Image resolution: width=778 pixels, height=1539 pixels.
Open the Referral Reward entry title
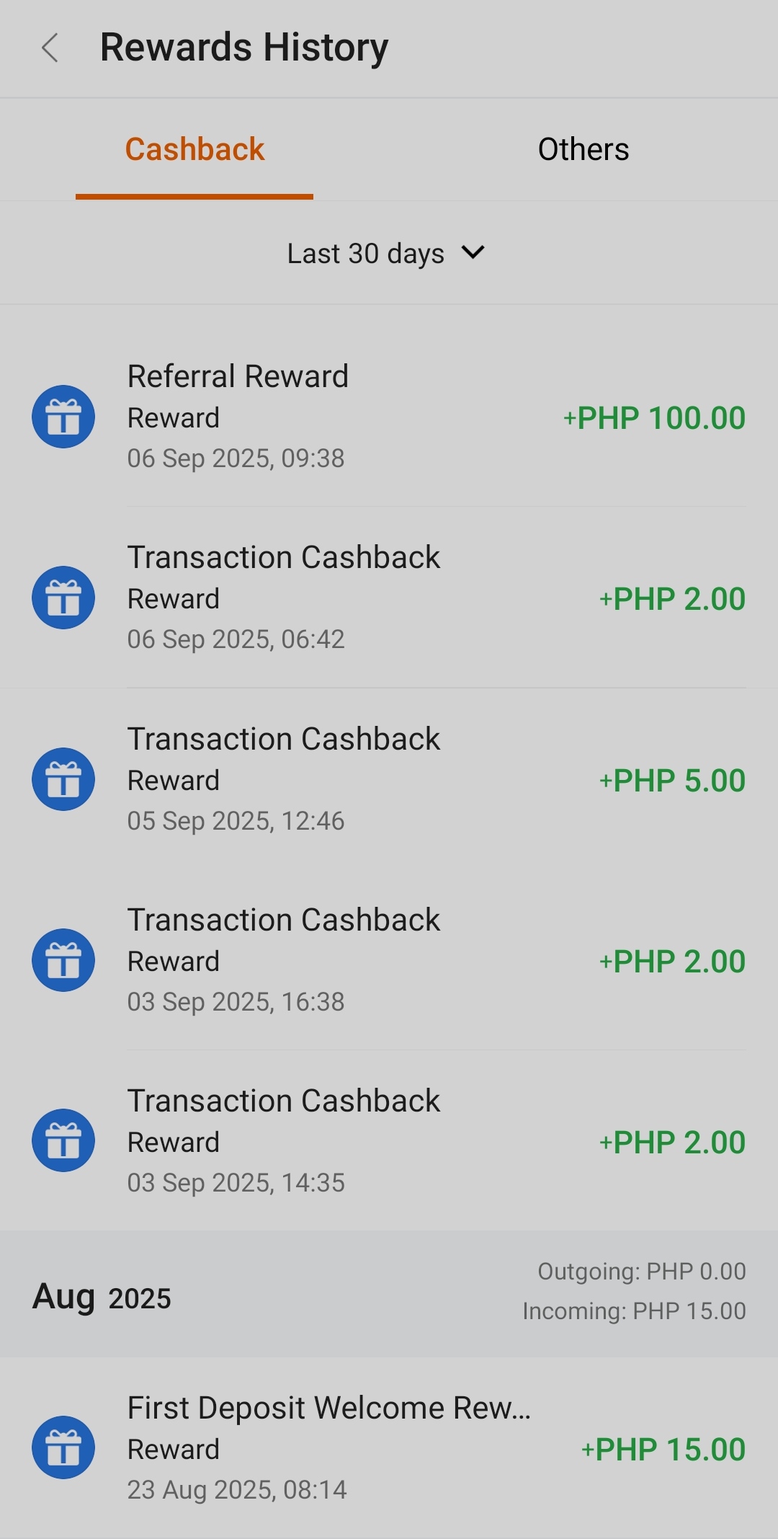pos(238,376)
